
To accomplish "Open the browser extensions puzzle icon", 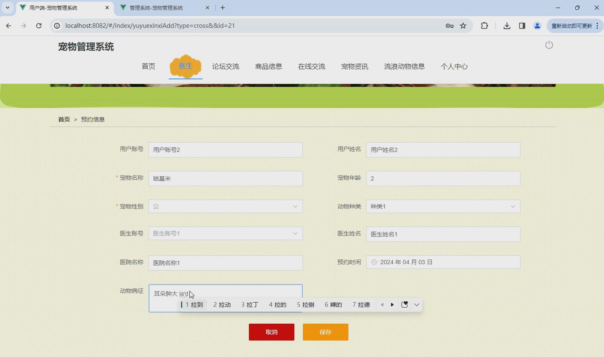I will pos(484,26).
